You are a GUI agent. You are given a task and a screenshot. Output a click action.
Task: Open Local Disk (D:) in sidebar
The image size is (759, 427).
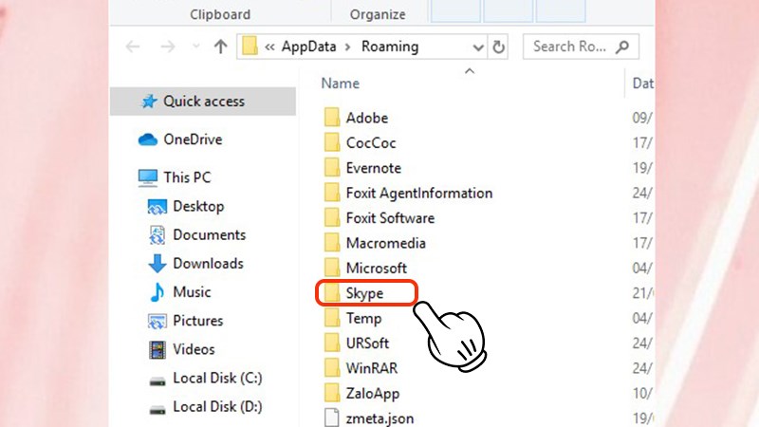coord(218,406)
